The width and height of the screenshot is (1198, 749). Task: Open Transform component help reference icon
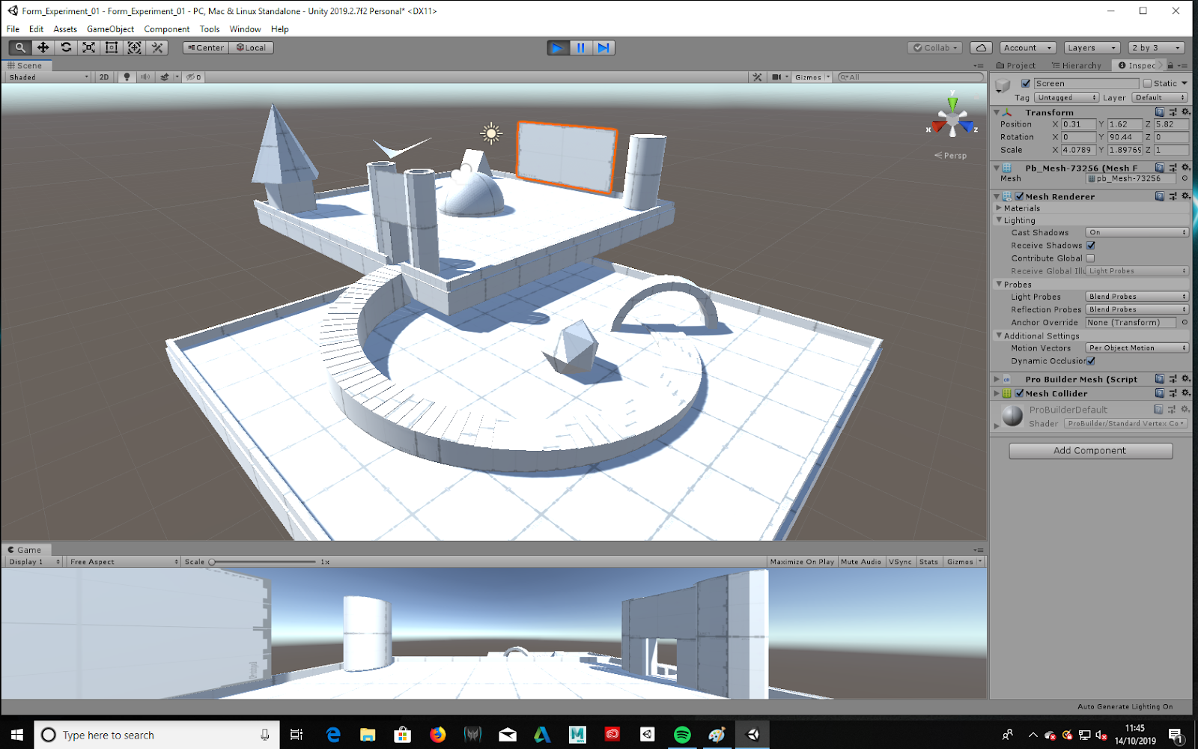click(x=1159, y=112)
